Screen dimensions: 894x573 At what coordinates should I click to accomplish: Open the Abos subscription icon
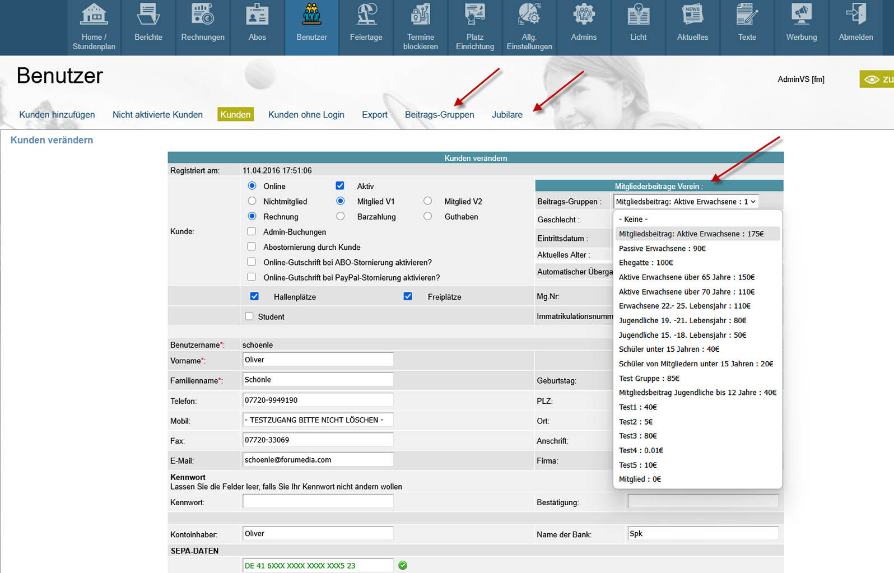(257, 15)
